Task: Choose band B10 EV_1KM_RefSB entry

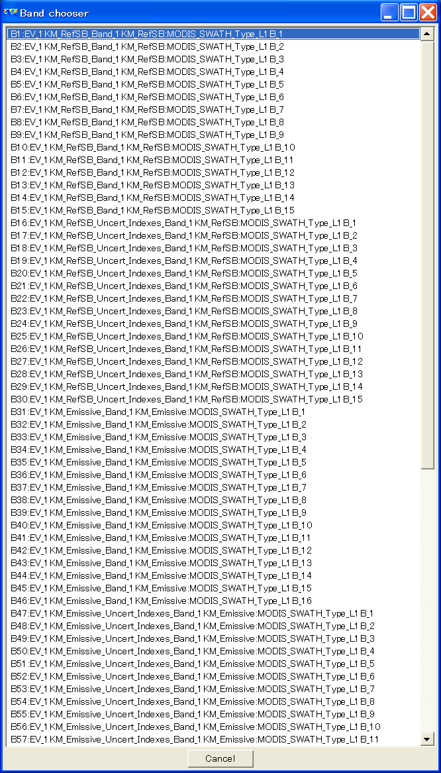Action: pos(214,147)
